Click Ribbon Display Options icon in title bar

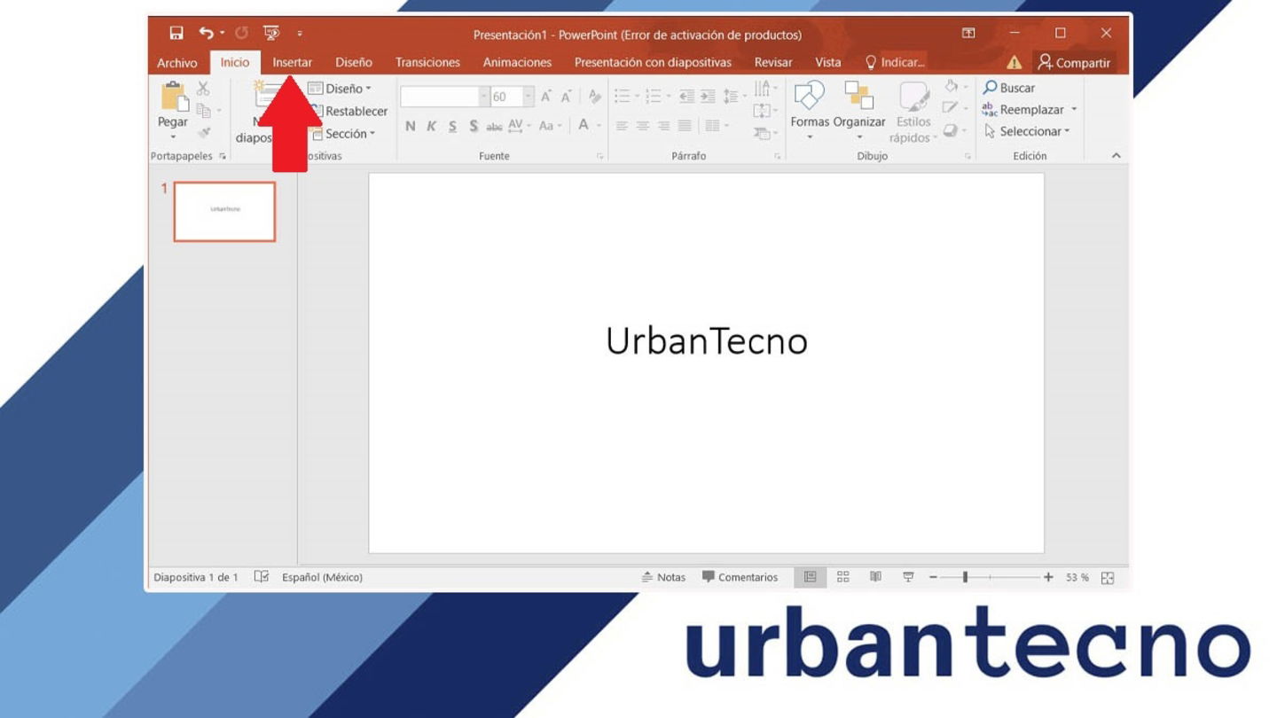(968, 34)
